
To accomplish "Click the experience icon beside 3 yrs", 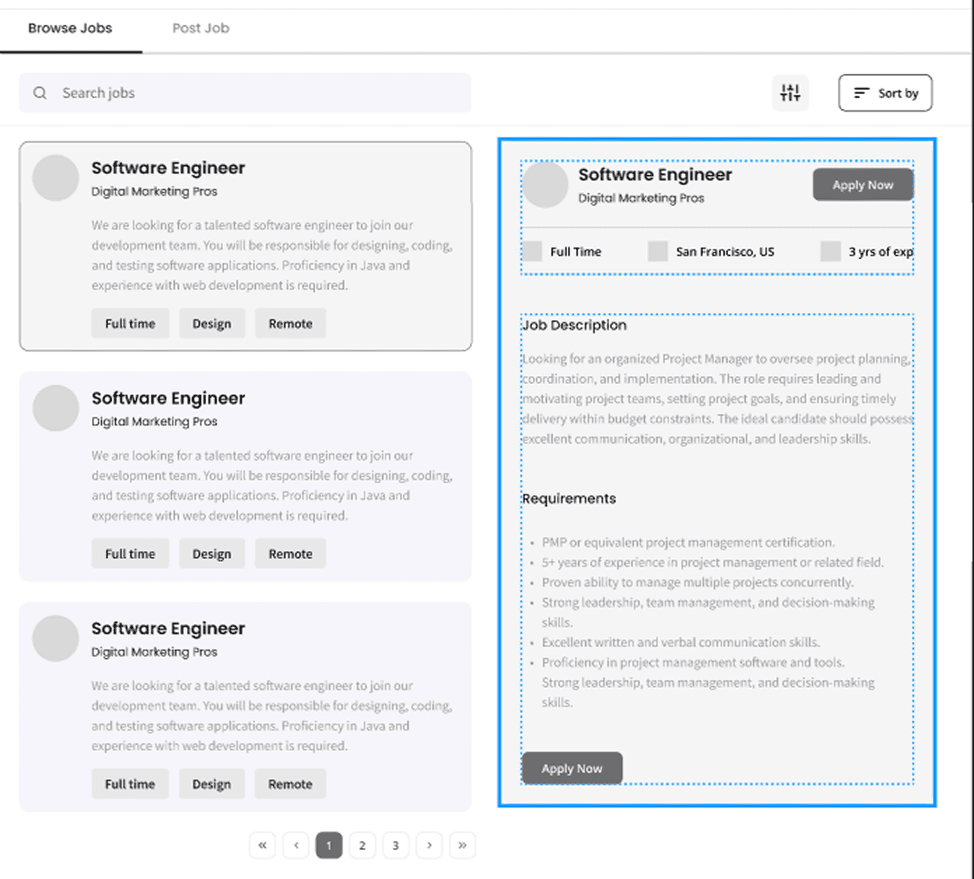I will [830, 251].
